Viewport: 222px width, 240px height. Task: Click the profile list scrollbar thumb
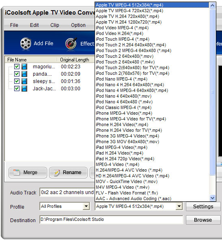pyautogui.click(x=212, y=92)
